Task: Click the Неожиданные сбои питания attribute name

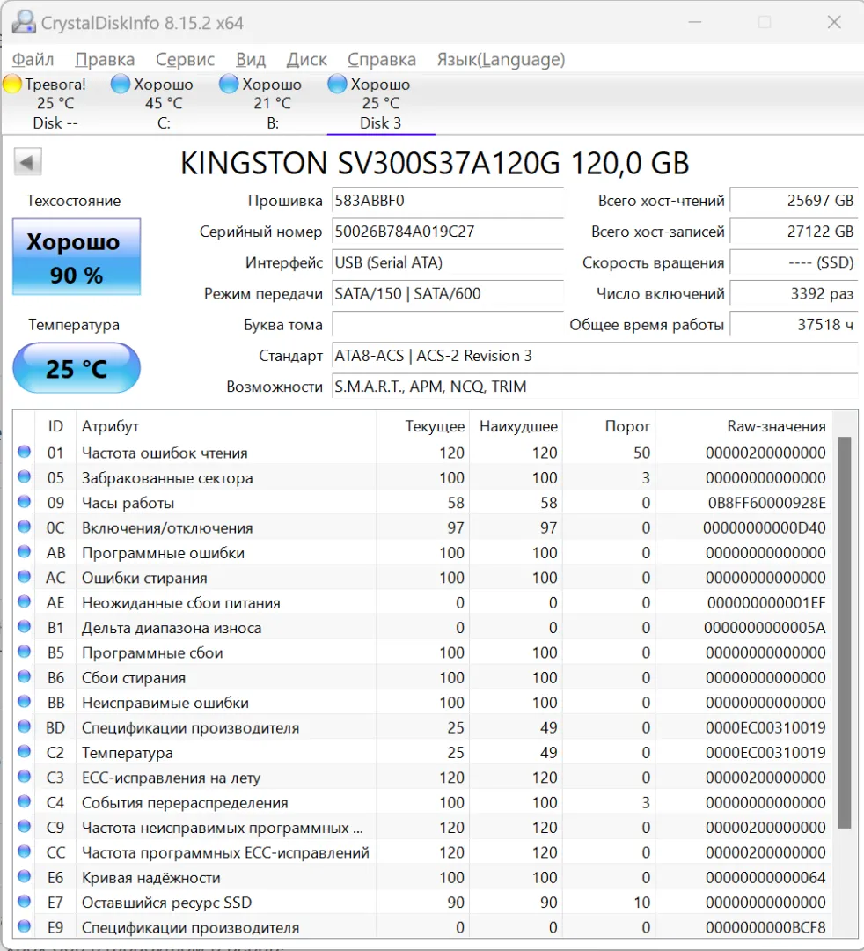Action: [180, 603]
